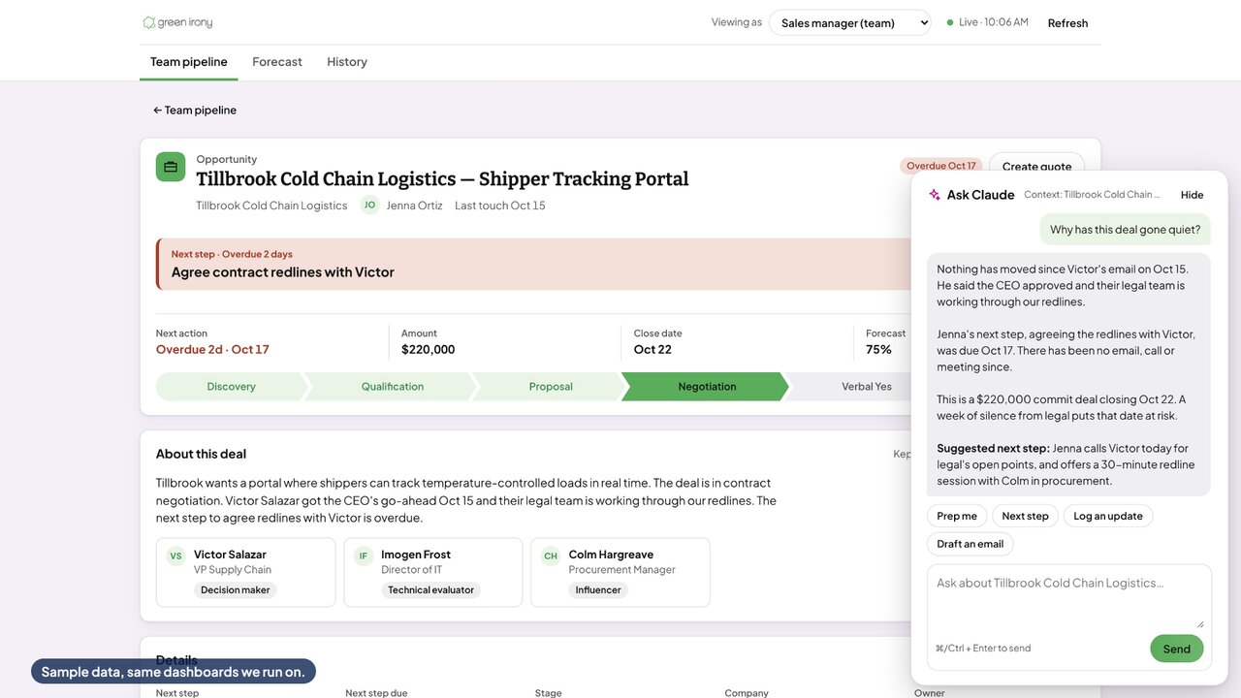Click the Context: Tillbrook Cold Chain label
This screenshot has height=698, width=1241.
tap(1092, 195)
